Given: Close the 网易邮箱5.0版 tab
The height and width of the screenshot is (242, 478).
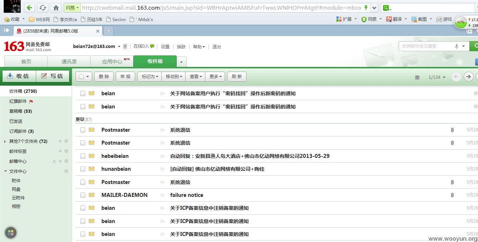Looking at the screenshot, I should (x=98, y=31).
